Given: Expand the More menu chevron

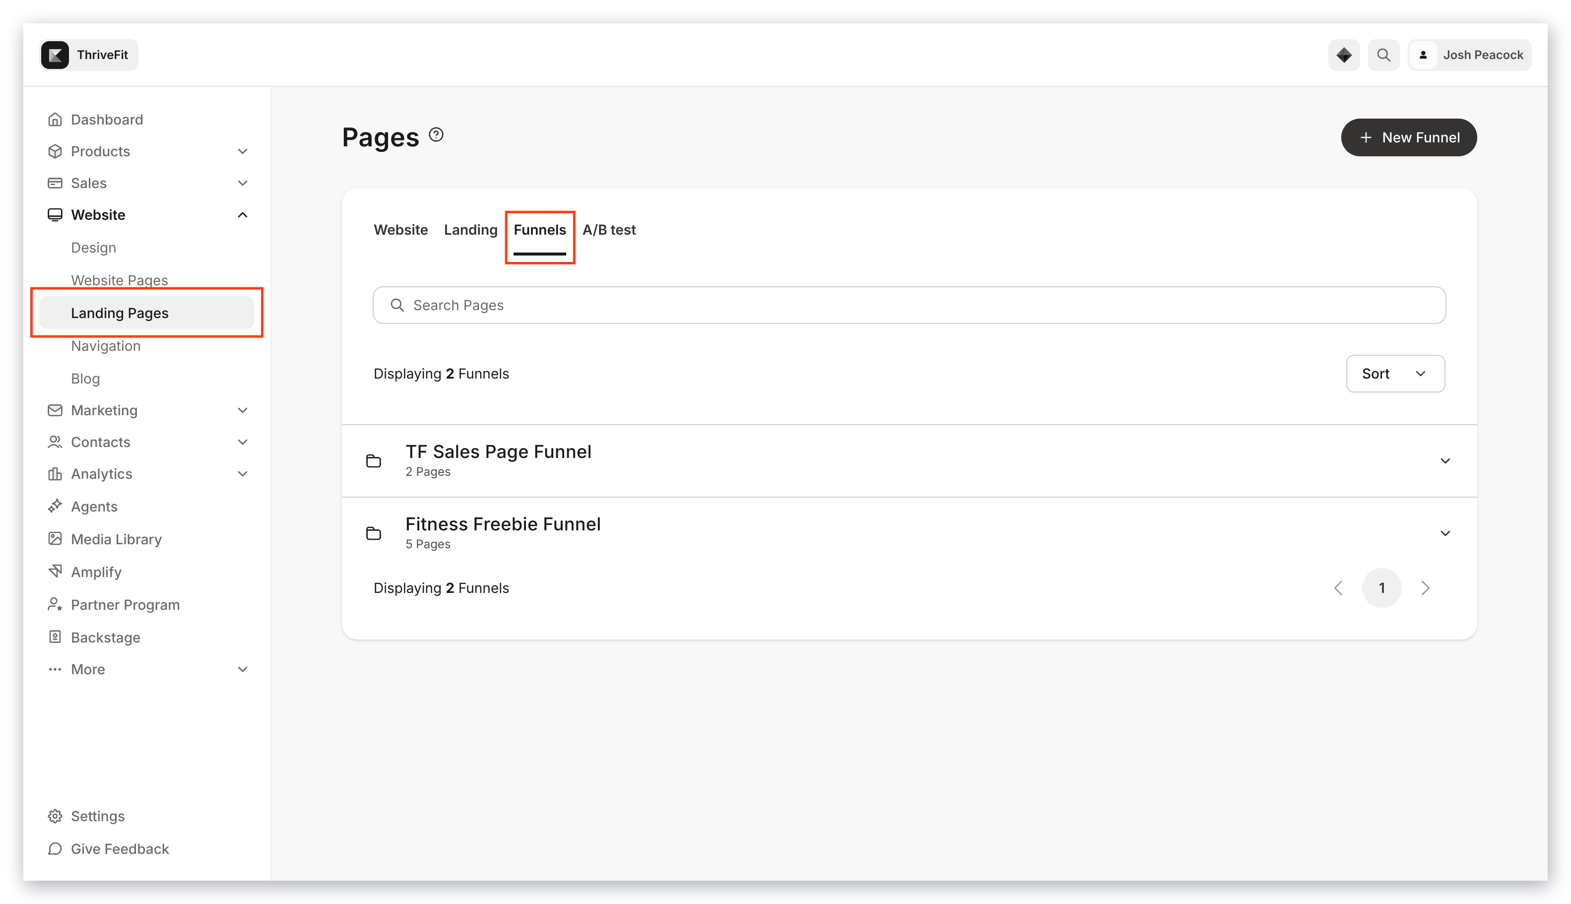Looking at the screenshot, I should coord(242,669).
